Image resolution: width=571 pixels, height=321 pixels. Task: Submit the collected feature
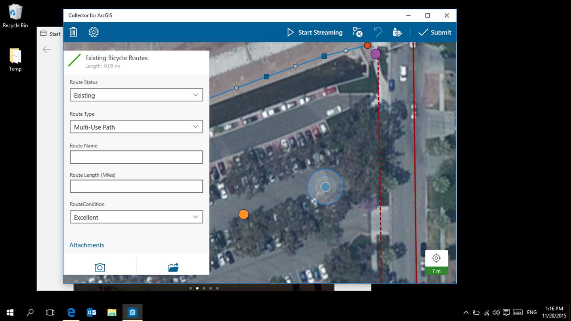tap(435, 32)
